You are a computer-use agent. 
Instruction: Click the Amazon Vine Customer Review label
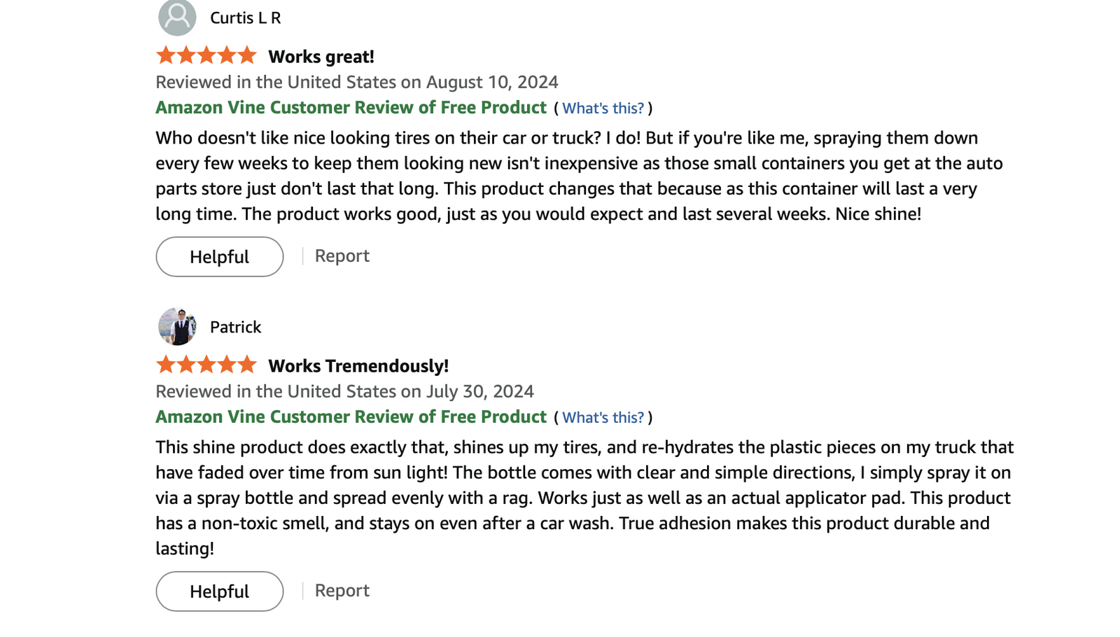pyautogui.click(x=350, y=108)
